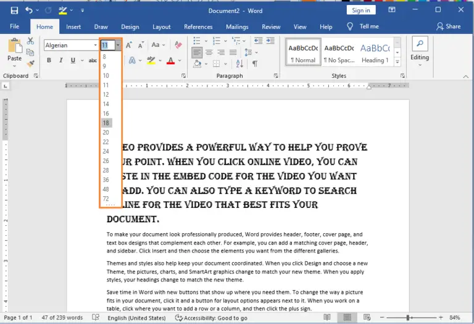This screenshot has width=474, height=324.
Task: Switch to Web Layout view icon
Action: [367, 317]
